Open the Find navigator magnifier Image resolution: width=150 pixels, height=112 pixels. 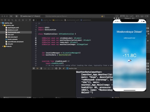[12, 20]
